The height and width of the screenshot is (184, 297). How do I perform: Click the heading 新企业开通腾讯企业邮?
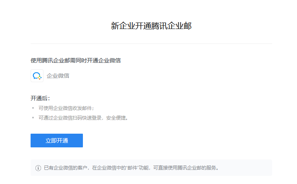[151, 26]
